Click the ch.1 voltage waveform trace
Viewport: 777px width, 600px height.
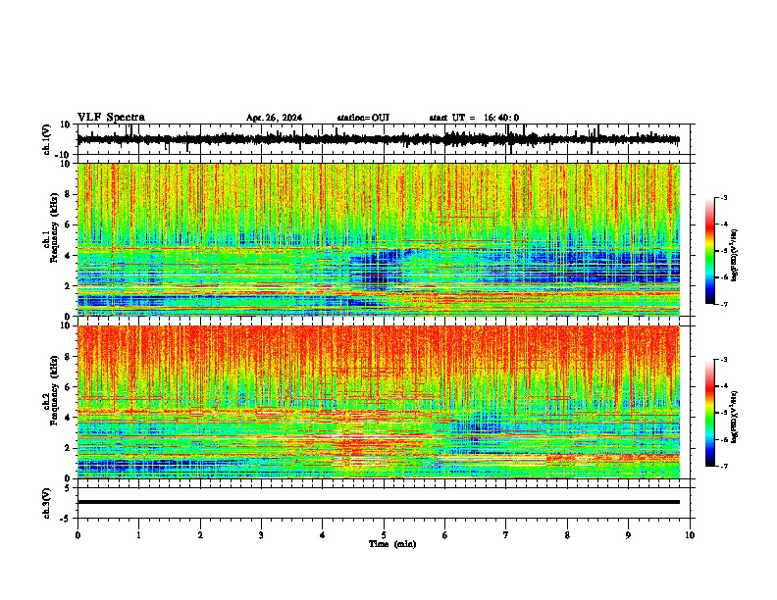379,139
